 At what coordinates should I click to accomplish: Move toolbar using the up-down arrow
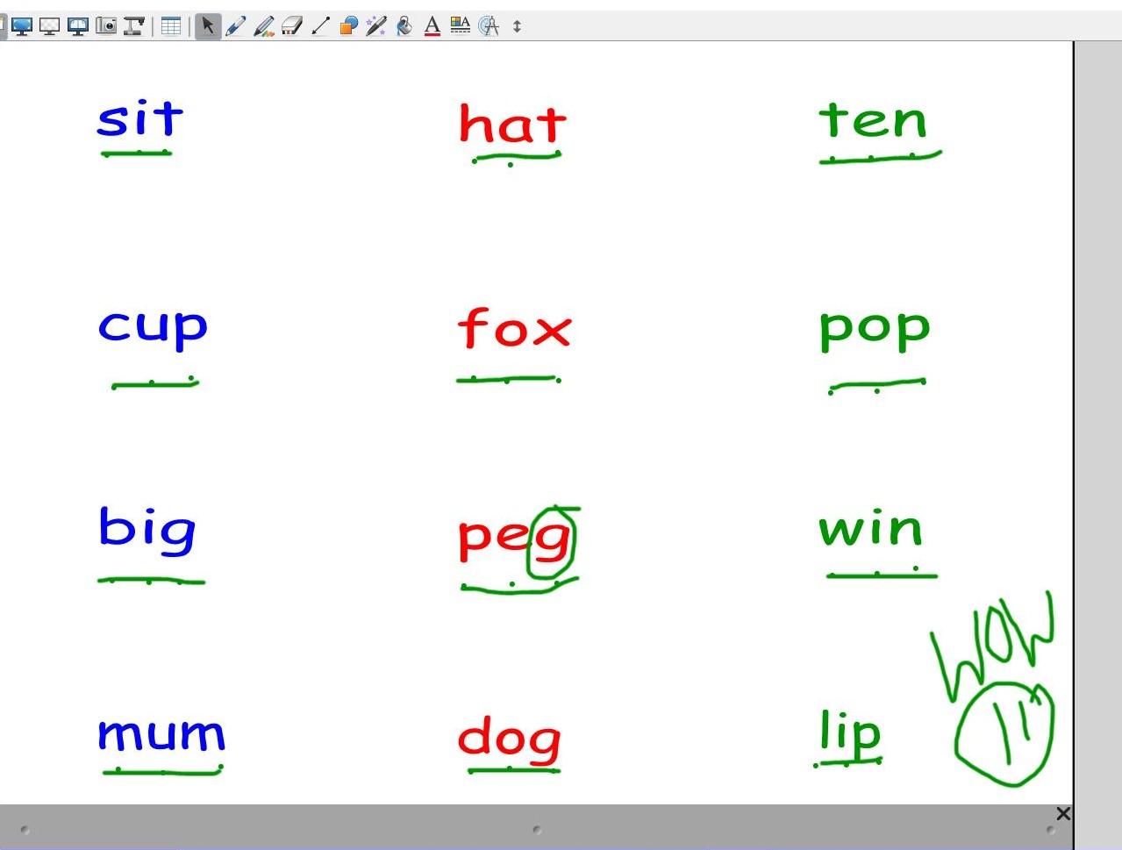coord(517,26)
